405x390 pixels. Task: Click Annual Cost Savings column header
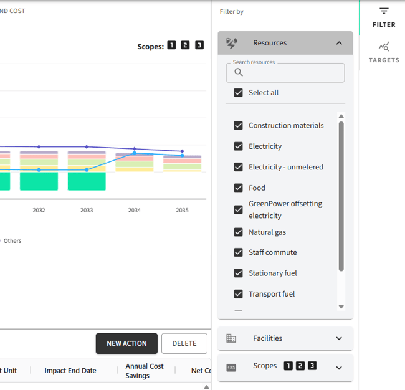click(144, 371)
